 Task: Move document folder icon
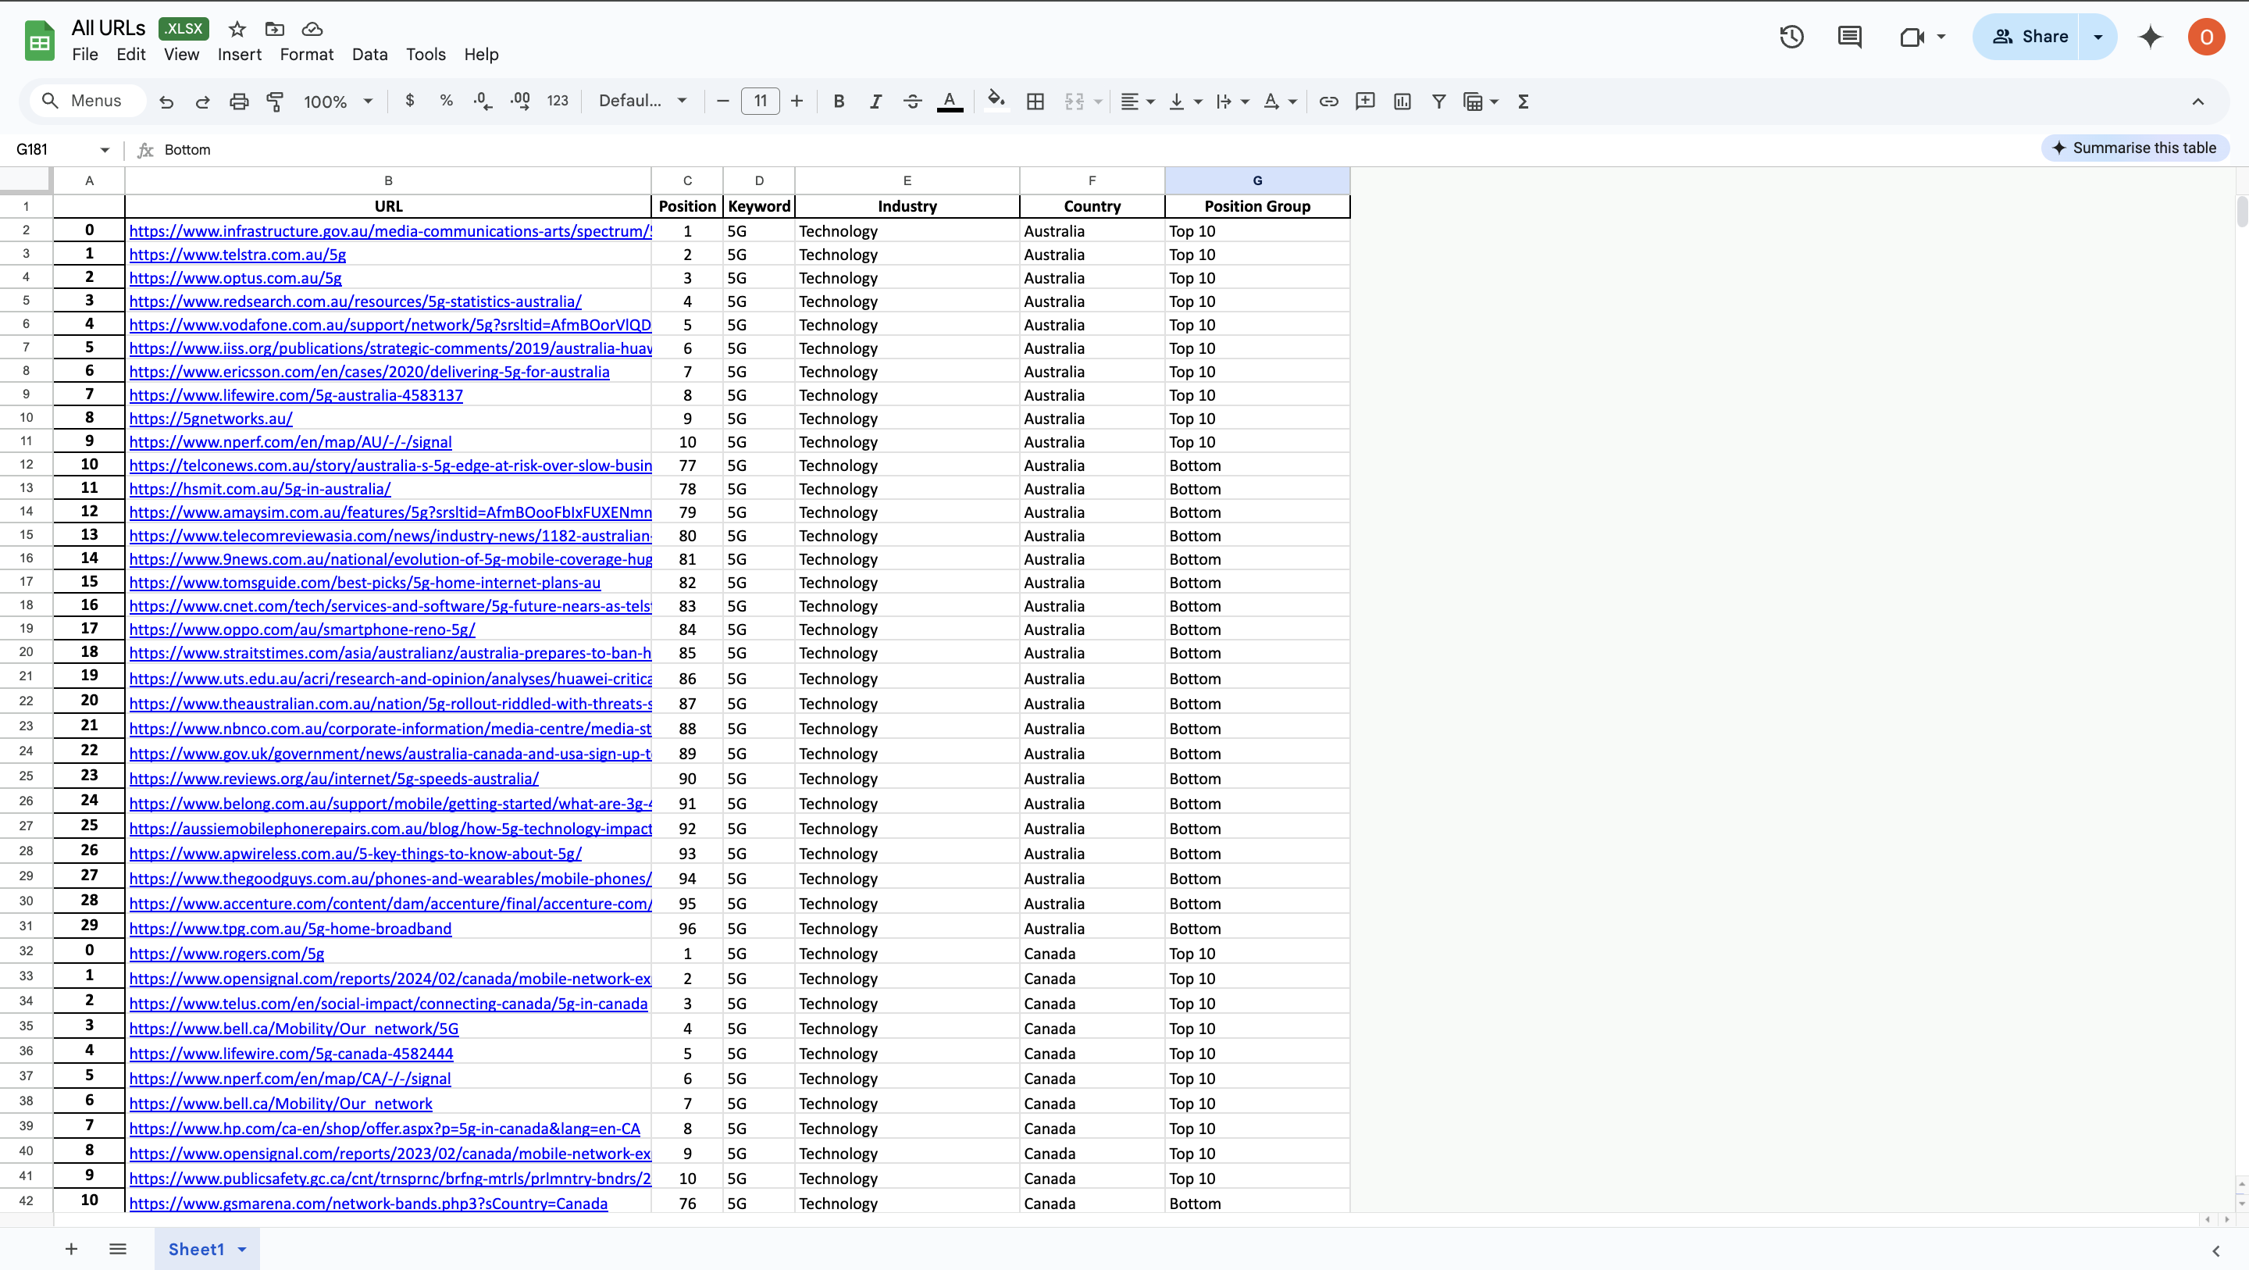coord(274,29)
